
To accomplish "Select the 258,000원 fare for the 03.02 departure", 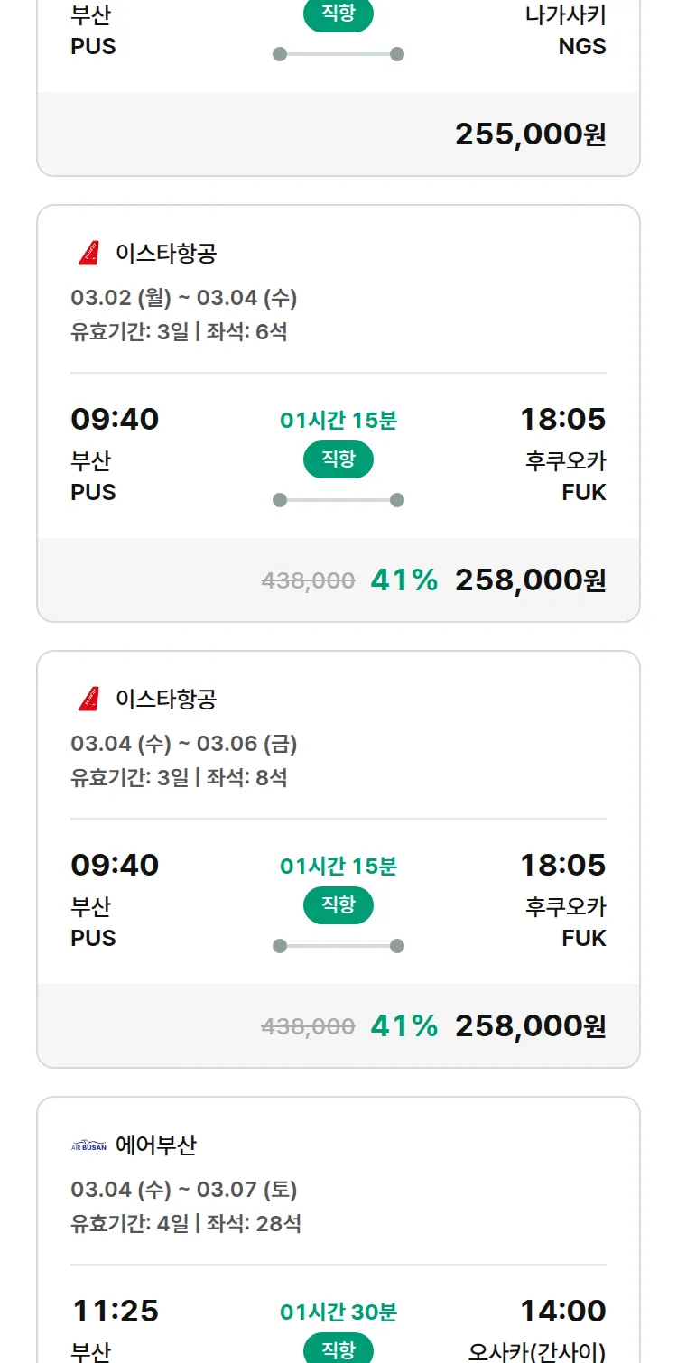I will coord(530,580).
